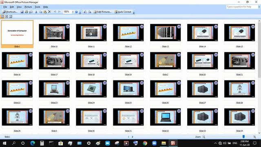Click the 'Slide12' filename label
This screenshot has height=147, width=261.
pos(128,47)
